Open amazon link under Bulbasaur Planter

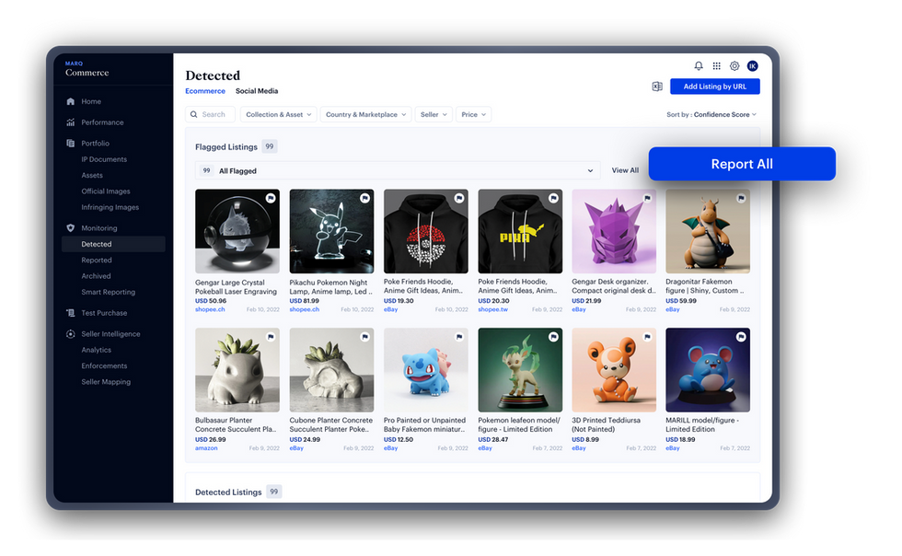(206, 448)
